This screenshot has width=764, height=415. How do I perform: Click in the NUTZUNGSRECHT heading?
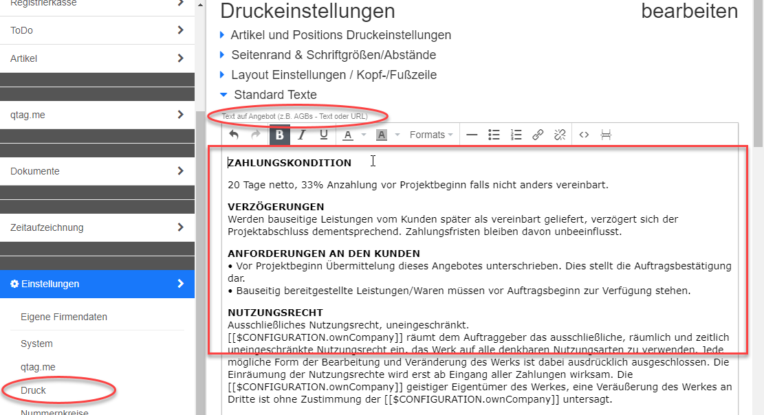click(275, 312)
